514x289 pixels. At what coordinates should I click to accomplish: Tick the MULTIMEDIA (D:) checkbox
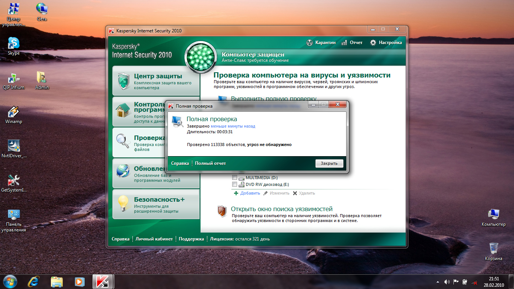pos(234,178)
